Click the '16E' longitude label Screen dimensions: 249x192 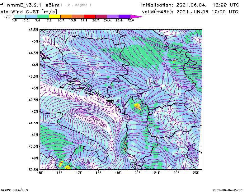pos(59,173)
